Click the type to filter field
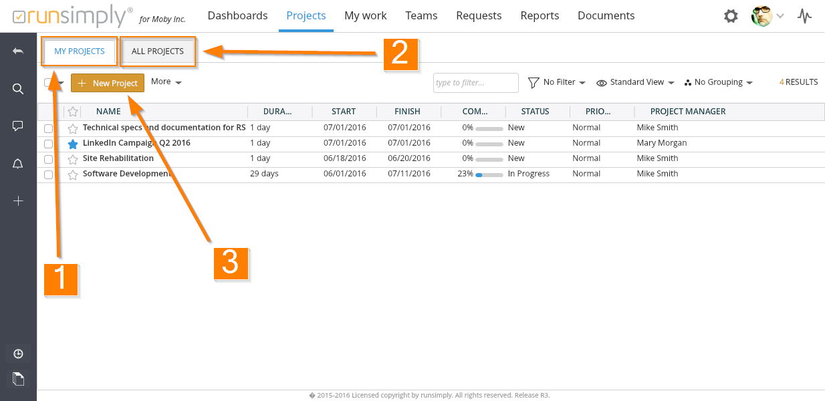 point(475,83)
